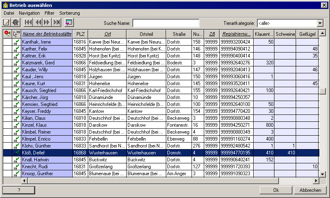Viewport: 330px width, 198px height.
Task: Jump to first record with navigation arrow
Action: point(28,22)
